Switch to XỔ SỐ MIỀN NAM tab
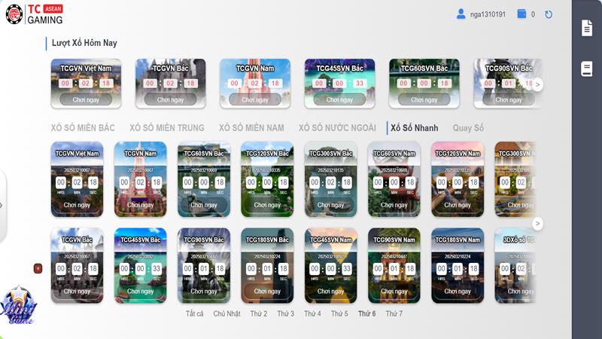The width and height of the screenshot is (602, 339). [251, 128]
